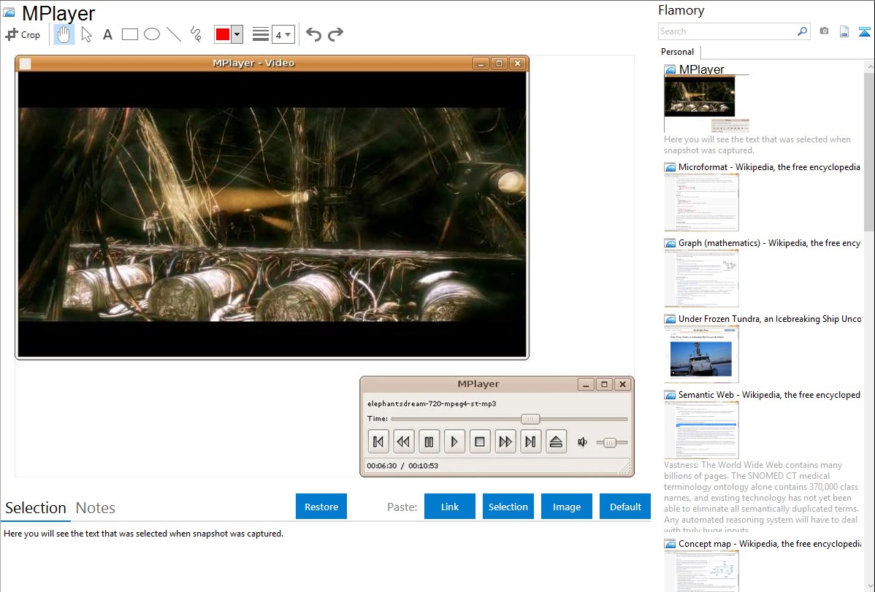Choose the freehand squiggle drawing tool

(x=196, y=34)
